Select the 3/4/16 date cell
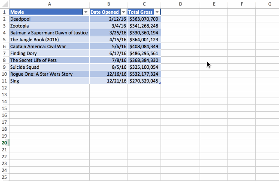 (x=108, y=26)
